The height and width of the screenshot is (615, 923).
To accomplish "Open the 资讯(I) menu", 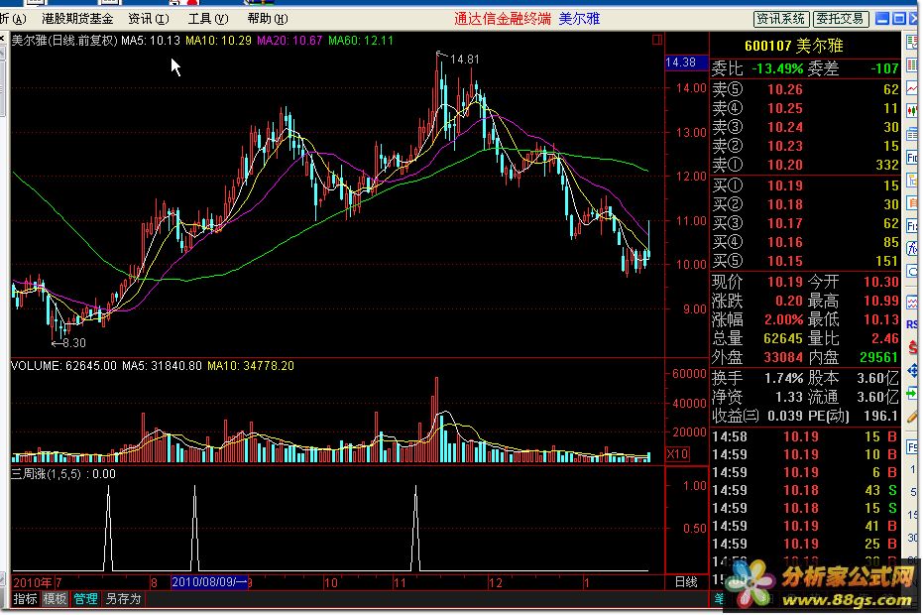I will click(x=149, y=19).
